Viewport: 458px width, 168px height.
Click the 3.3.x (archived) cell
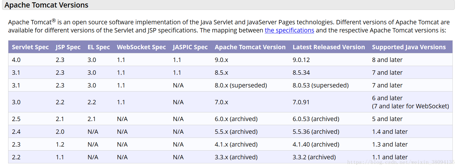[236, 157]
